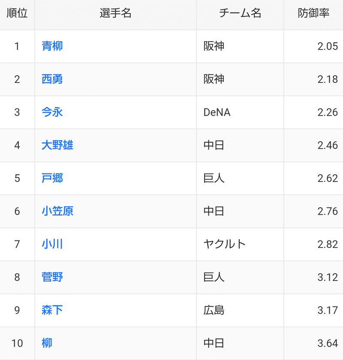The width and height of the screenshot is (343, 360).
Task: Select the 2.05 ERA value
Action: tap(328, 46)
